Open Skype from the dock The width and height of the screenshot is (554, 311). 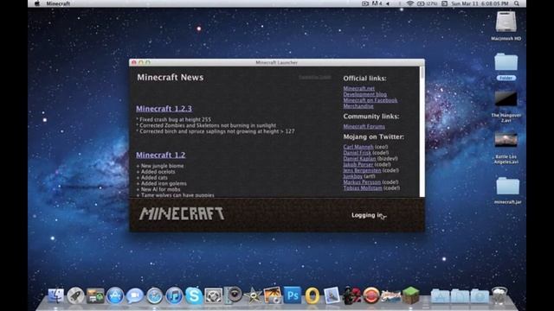tap(194, 295)
